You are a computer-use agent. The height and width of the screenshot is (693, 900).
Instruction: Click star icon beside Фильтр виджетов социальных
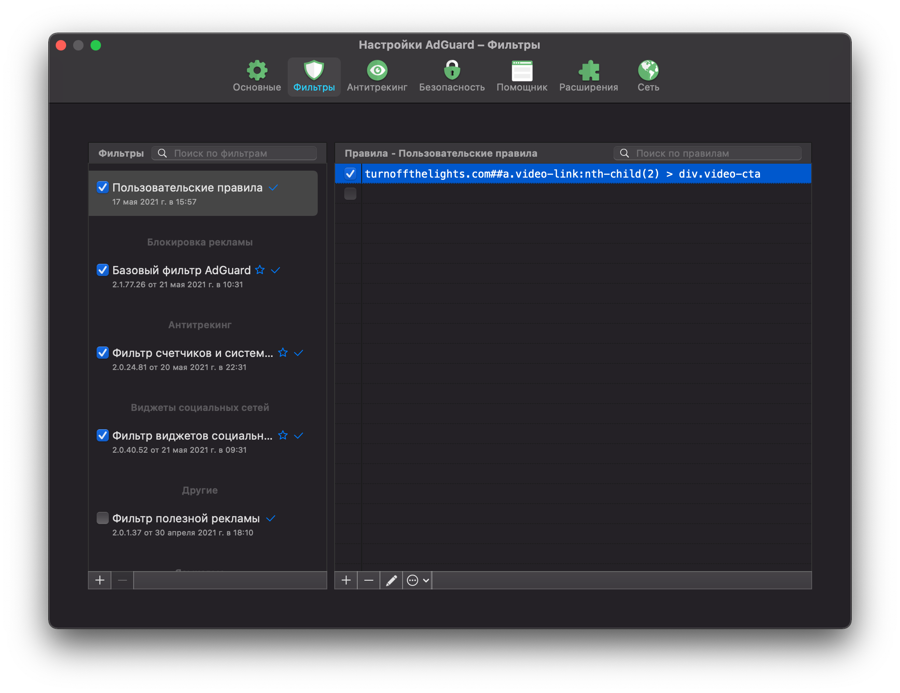click(283, 435)
